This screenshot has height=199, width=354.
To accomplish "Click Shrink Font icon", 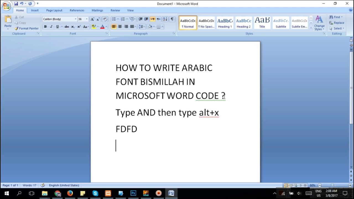I will click(x=98, y=19).
